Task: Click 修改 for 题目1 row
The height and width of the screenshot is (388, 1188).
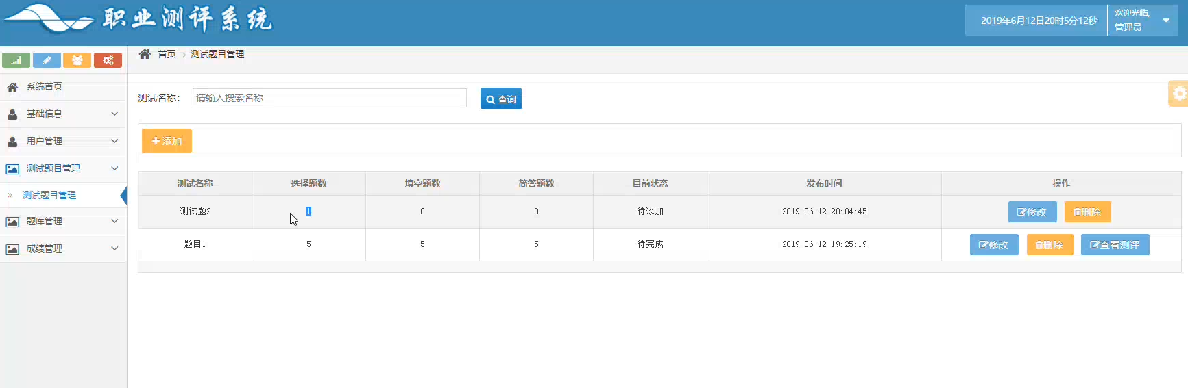Action: [994, 245]
